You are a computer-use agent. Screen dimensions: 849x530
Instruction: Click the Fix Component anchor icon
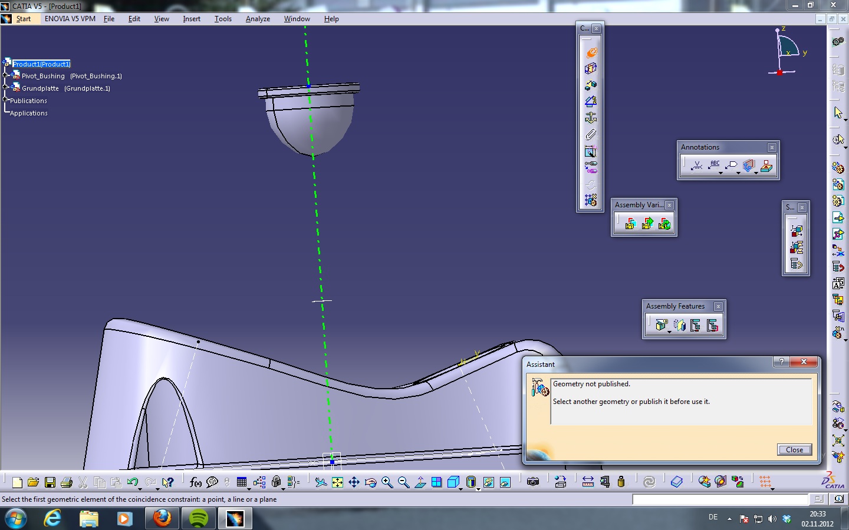(591, 118)
